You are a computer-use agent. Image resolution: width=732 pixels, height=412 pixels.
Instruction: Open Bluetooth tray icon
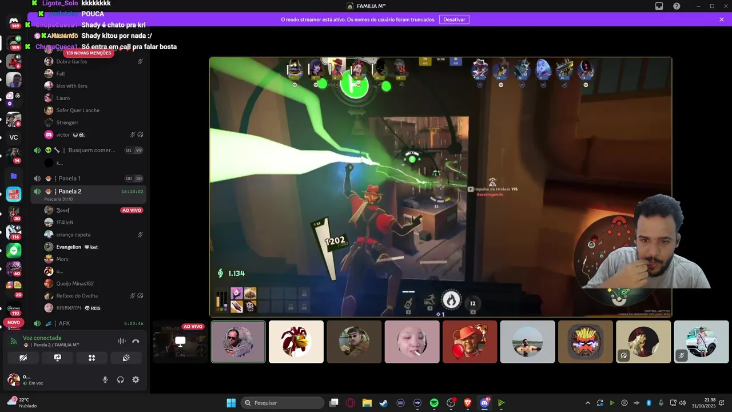coord(649,403)
